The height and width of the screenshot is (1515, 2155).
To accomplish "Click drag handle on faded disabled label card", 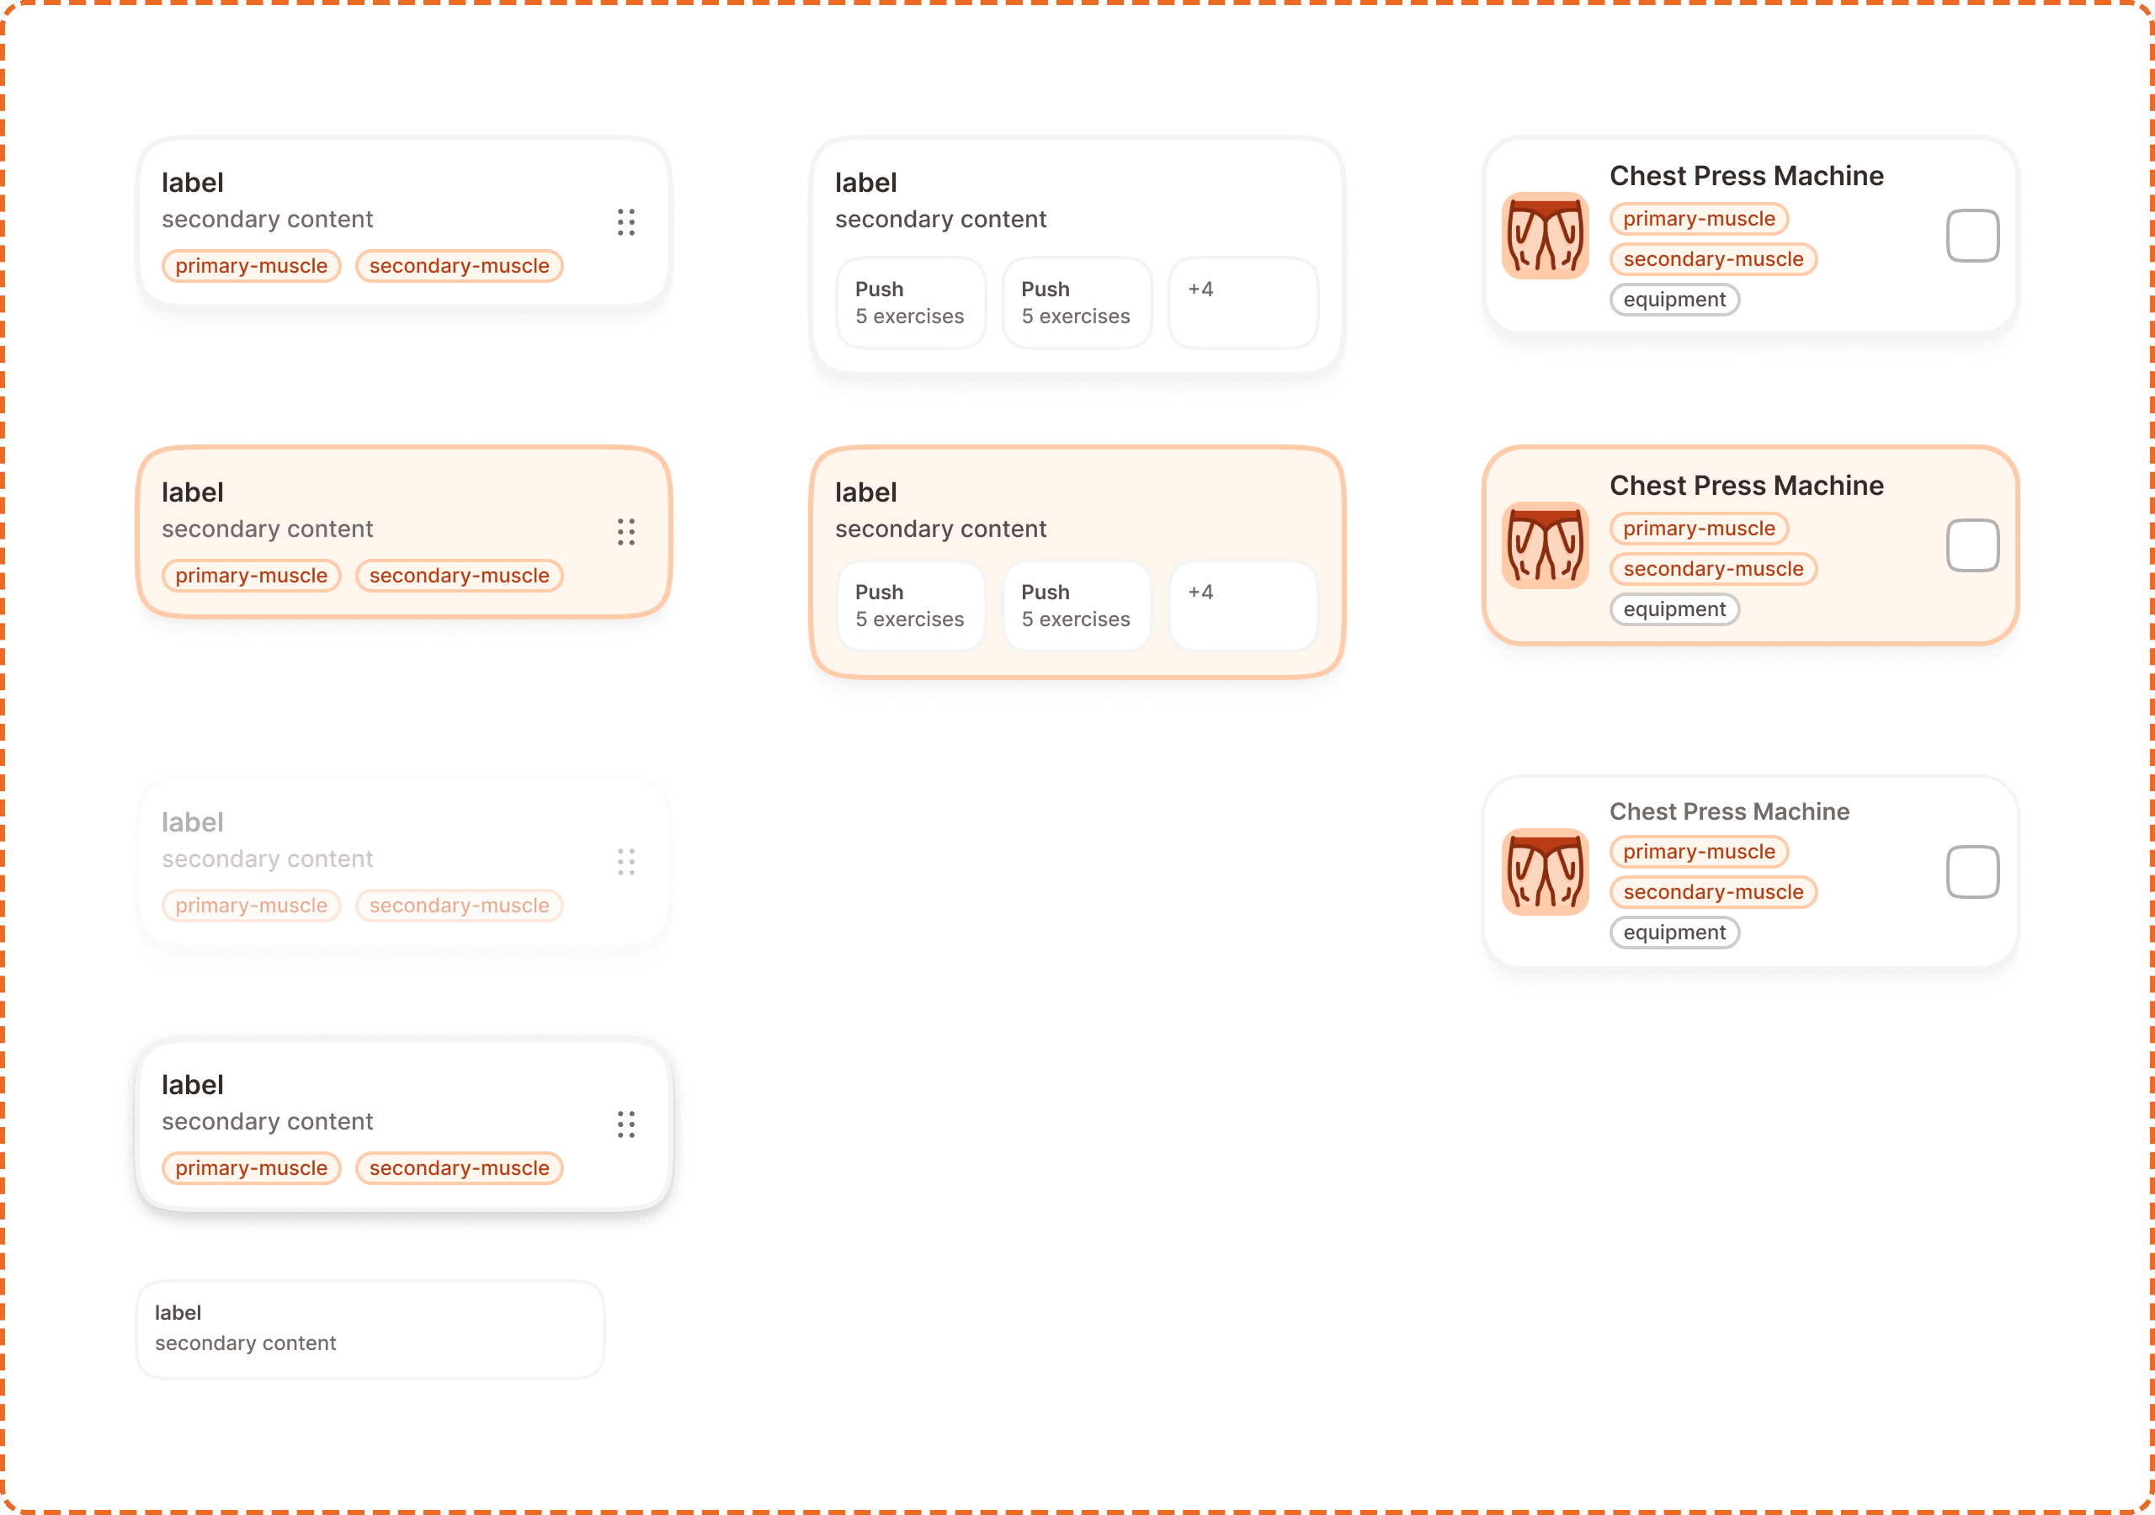I will 626,862.
